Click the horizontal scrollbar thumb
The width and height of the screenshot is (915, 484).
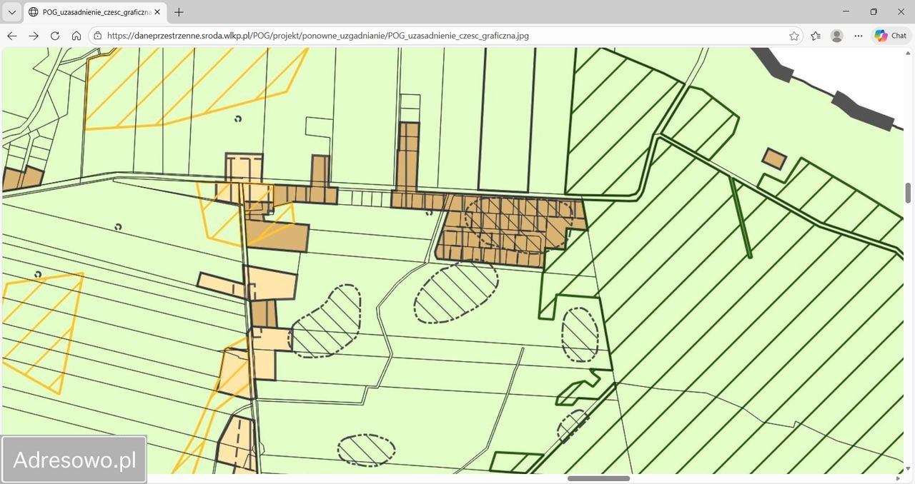point(598,478)
